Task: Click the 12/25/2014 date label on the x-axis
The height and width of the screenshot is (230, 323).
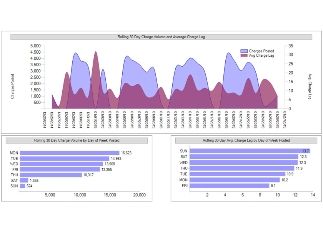Action: click(45, 120)
